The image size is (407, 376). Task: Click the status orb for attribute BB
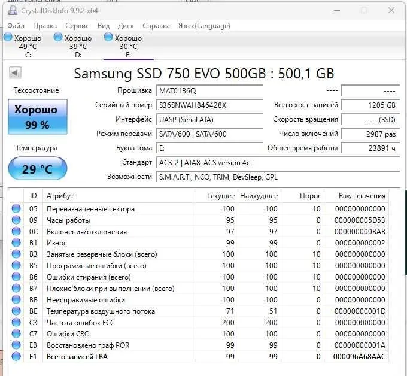point(16,299)
